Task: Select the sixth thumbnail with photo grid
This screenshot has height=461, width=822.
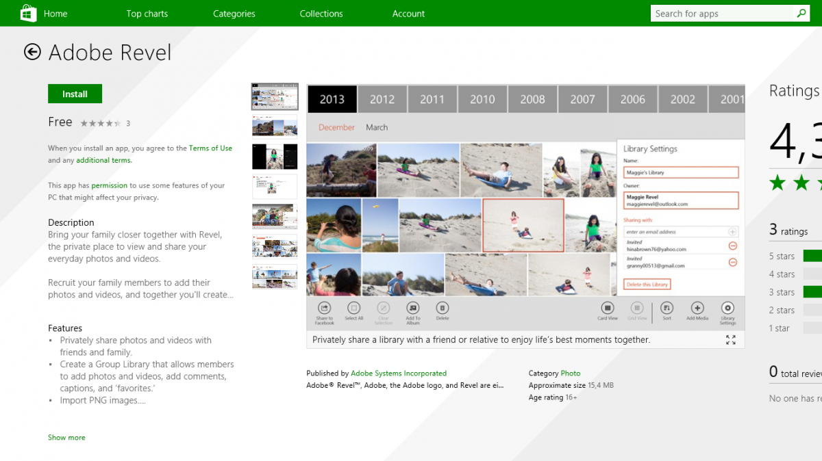Action: pyautogui.click(x=275, y=246)
